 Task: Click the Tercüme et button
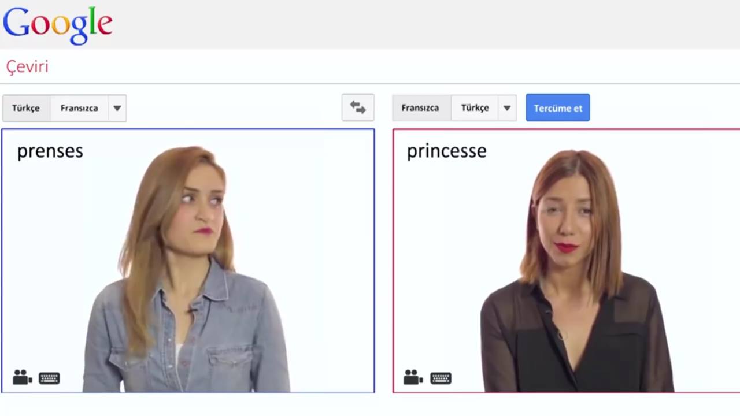[x=558, y=108]
